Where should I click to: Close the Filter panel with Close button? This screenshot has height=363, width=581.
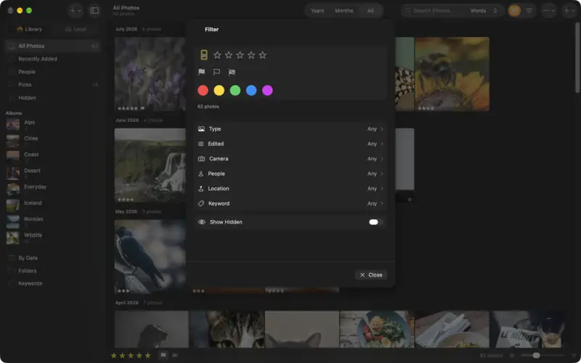pyautogui.click(x=371, y=275)
